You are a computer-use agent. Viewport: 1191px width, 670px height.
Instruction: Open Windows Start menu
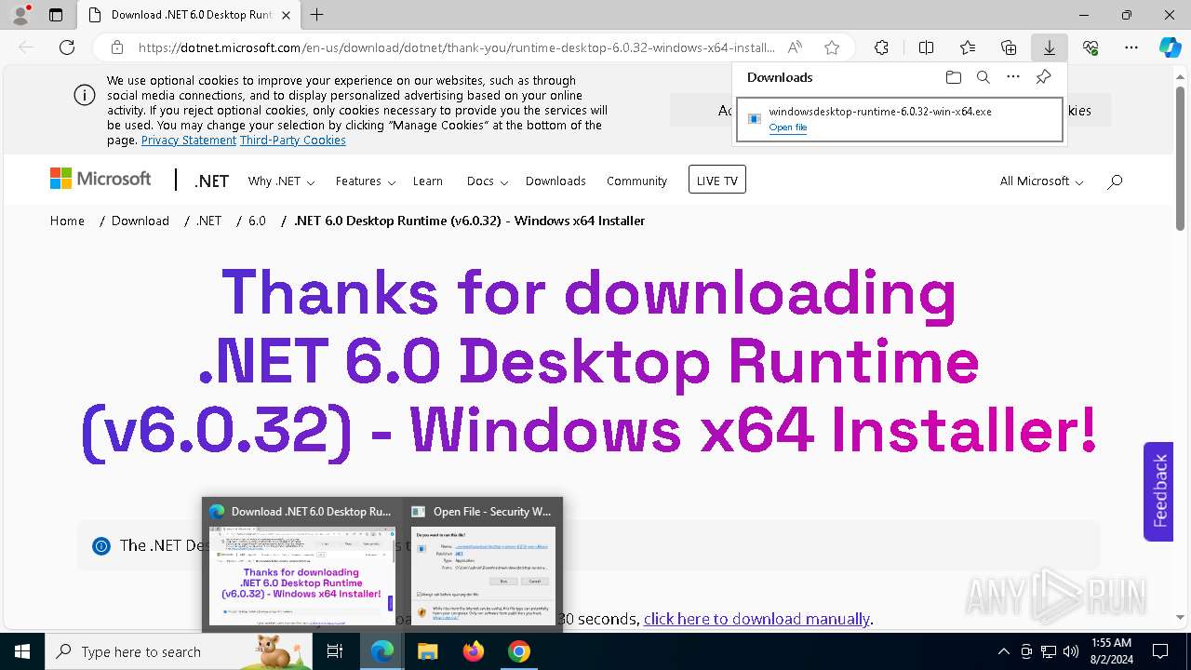pos(21,651)
